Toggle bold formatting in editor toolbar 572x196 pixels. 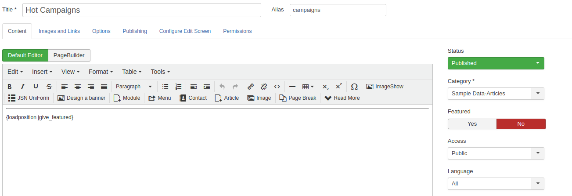[10, 87]
